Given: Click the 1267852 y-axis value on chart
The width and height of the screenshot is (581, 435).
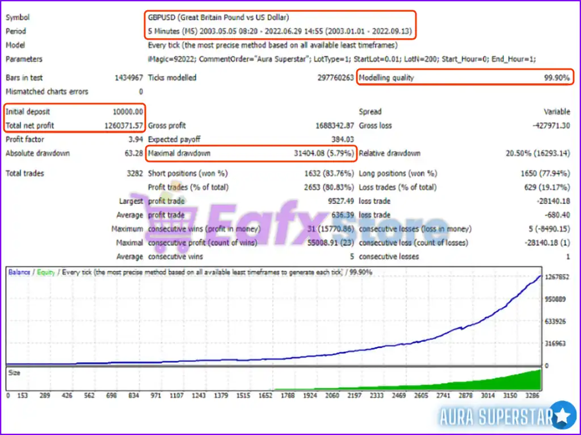Looking at the screenshot, I should pyautogui.click(x=557, y=278).
